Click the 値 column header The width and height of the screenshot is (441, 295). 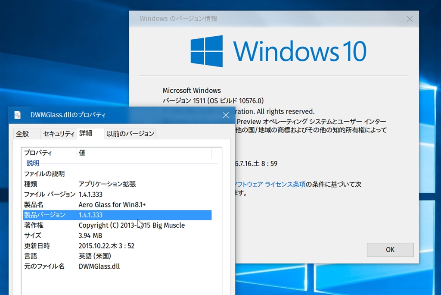coord(143,153)
